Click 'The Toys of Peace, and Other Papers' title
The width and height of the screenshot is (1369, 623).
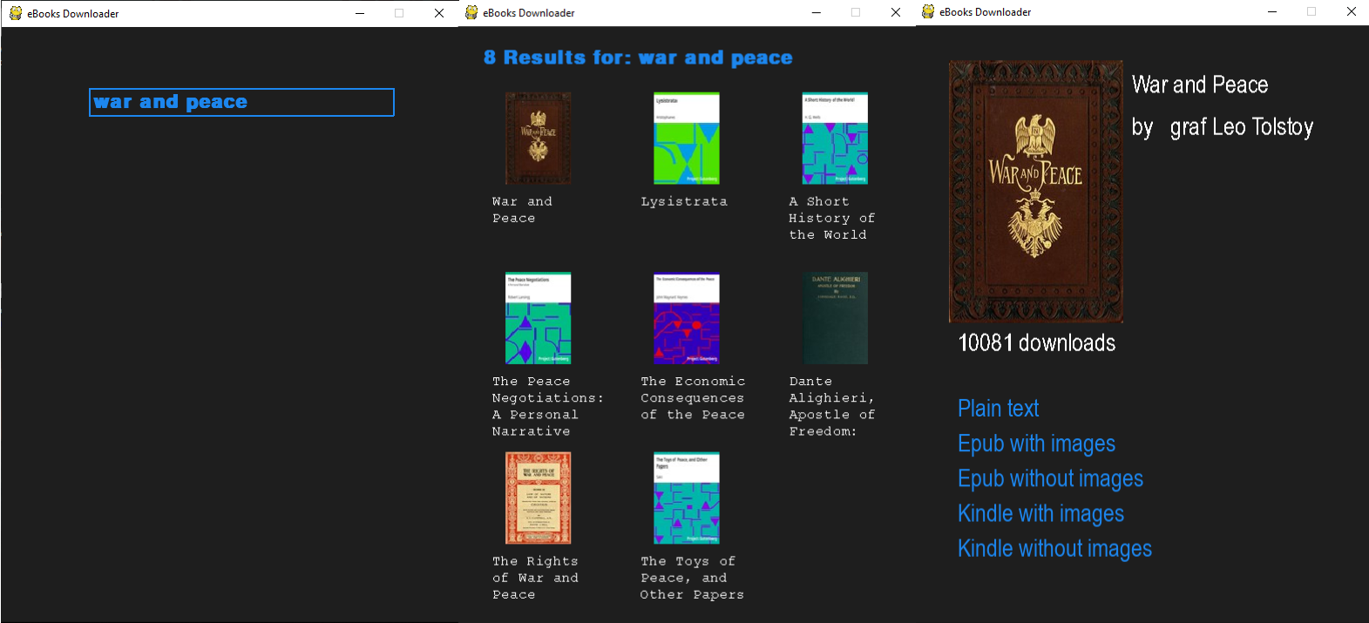point(692,578)
